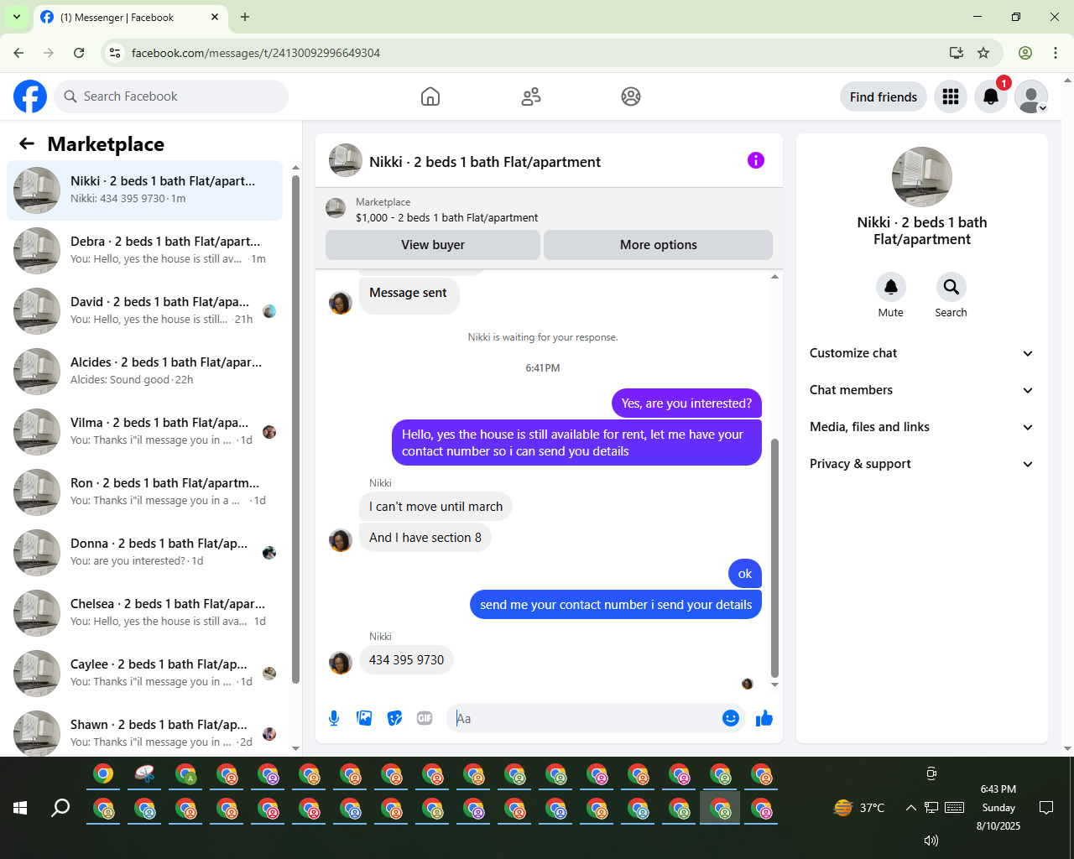Image resolution: width=1074 pixels, height=859 pixels.
Task: Open Chelsea's conversation in the list
Action: pyautogui.click(x=145, y=613)
